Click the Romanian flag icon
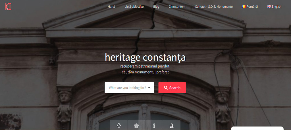 pyautogui.click(x=244, y=7)
